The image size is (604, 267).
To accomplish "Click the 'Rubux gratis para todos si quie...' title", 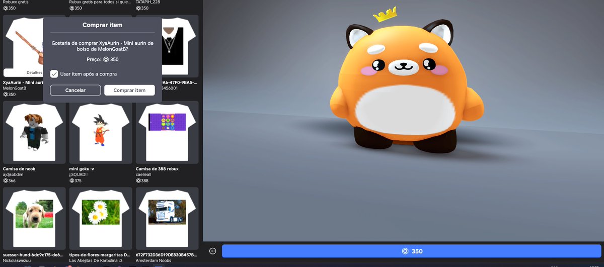I will pos(101,2).
